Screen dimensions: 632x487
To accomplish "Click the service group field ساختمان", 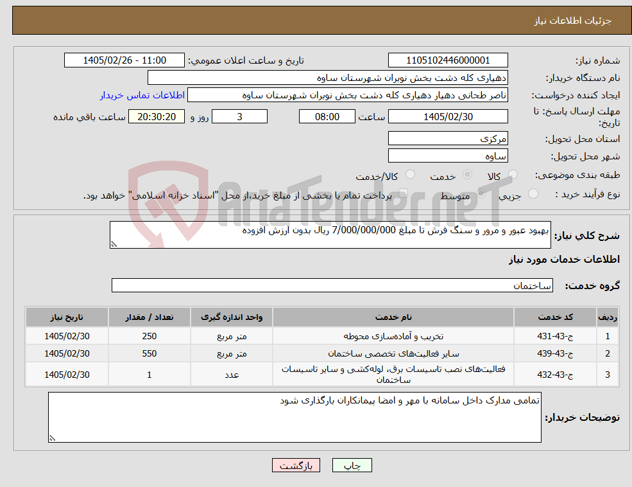I will [x=332, y=285].
